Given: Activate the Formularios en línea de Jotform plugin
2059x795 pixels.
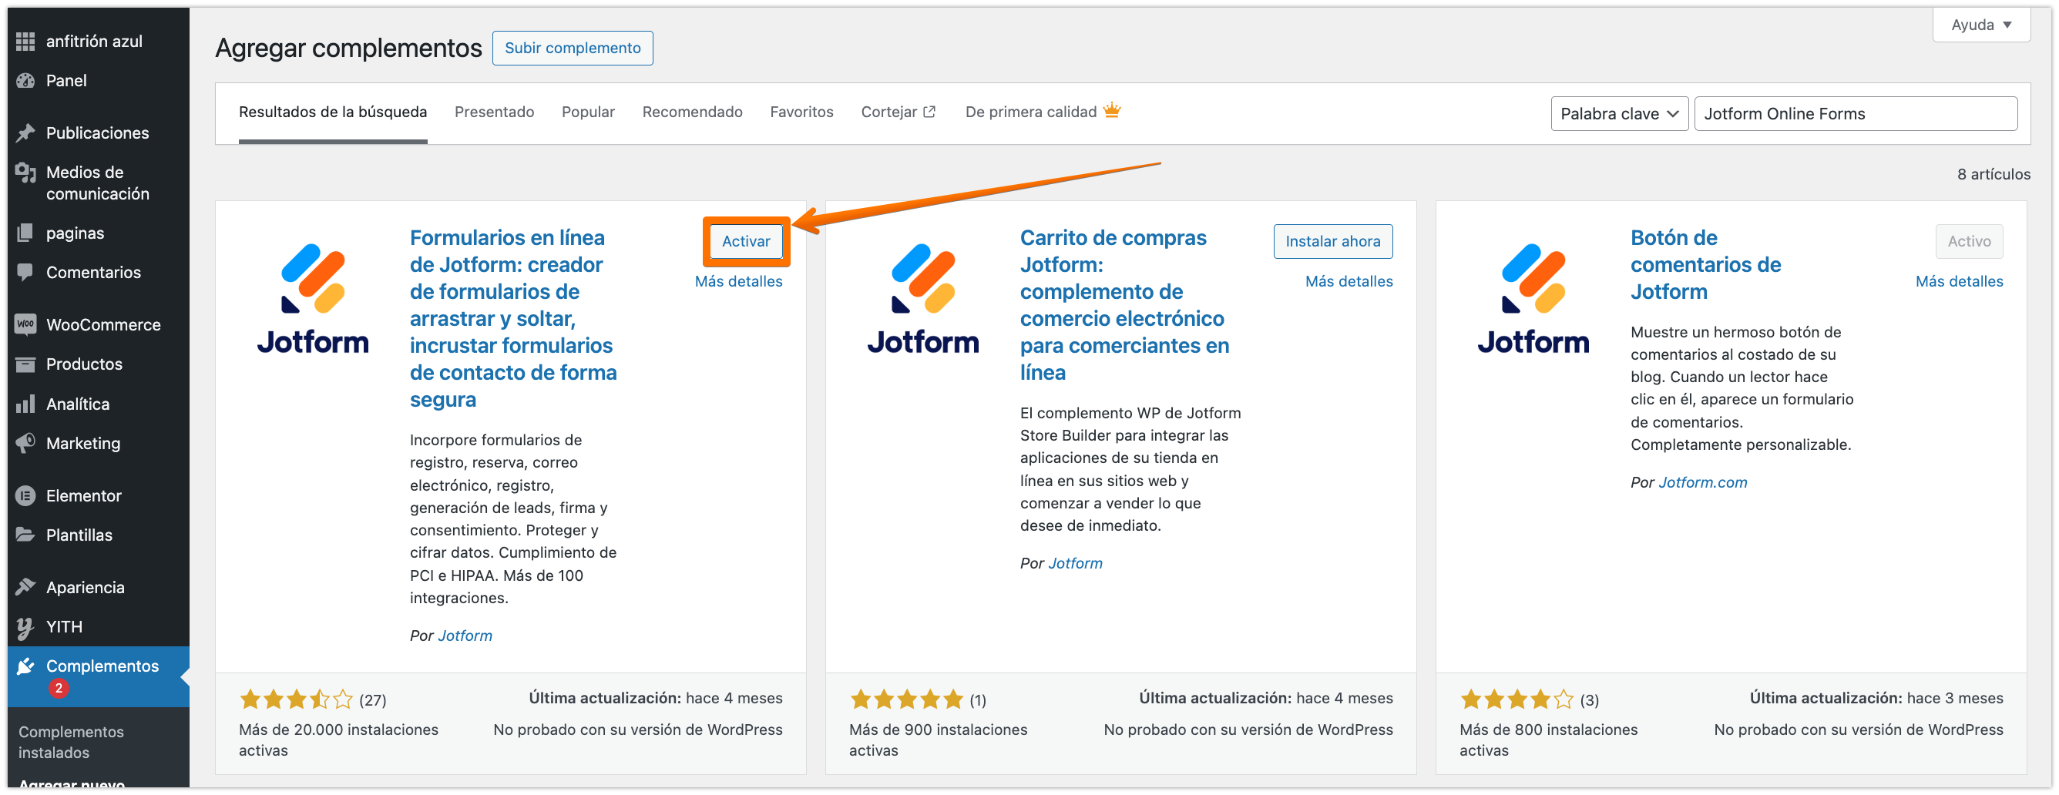Looking at the screenshot, I should tap(746, 241).
